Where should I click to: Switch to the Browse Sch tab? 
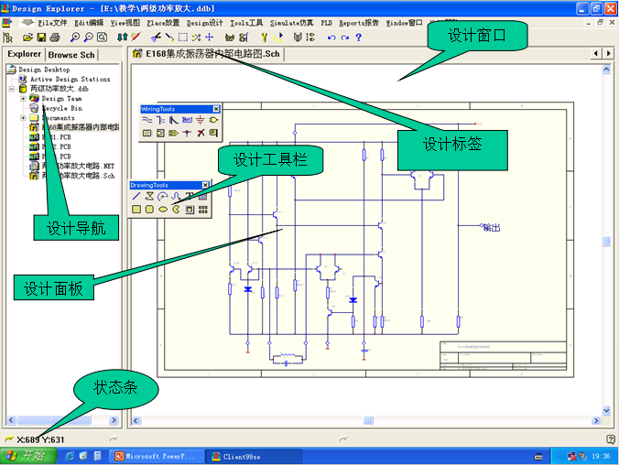(71, 55)
